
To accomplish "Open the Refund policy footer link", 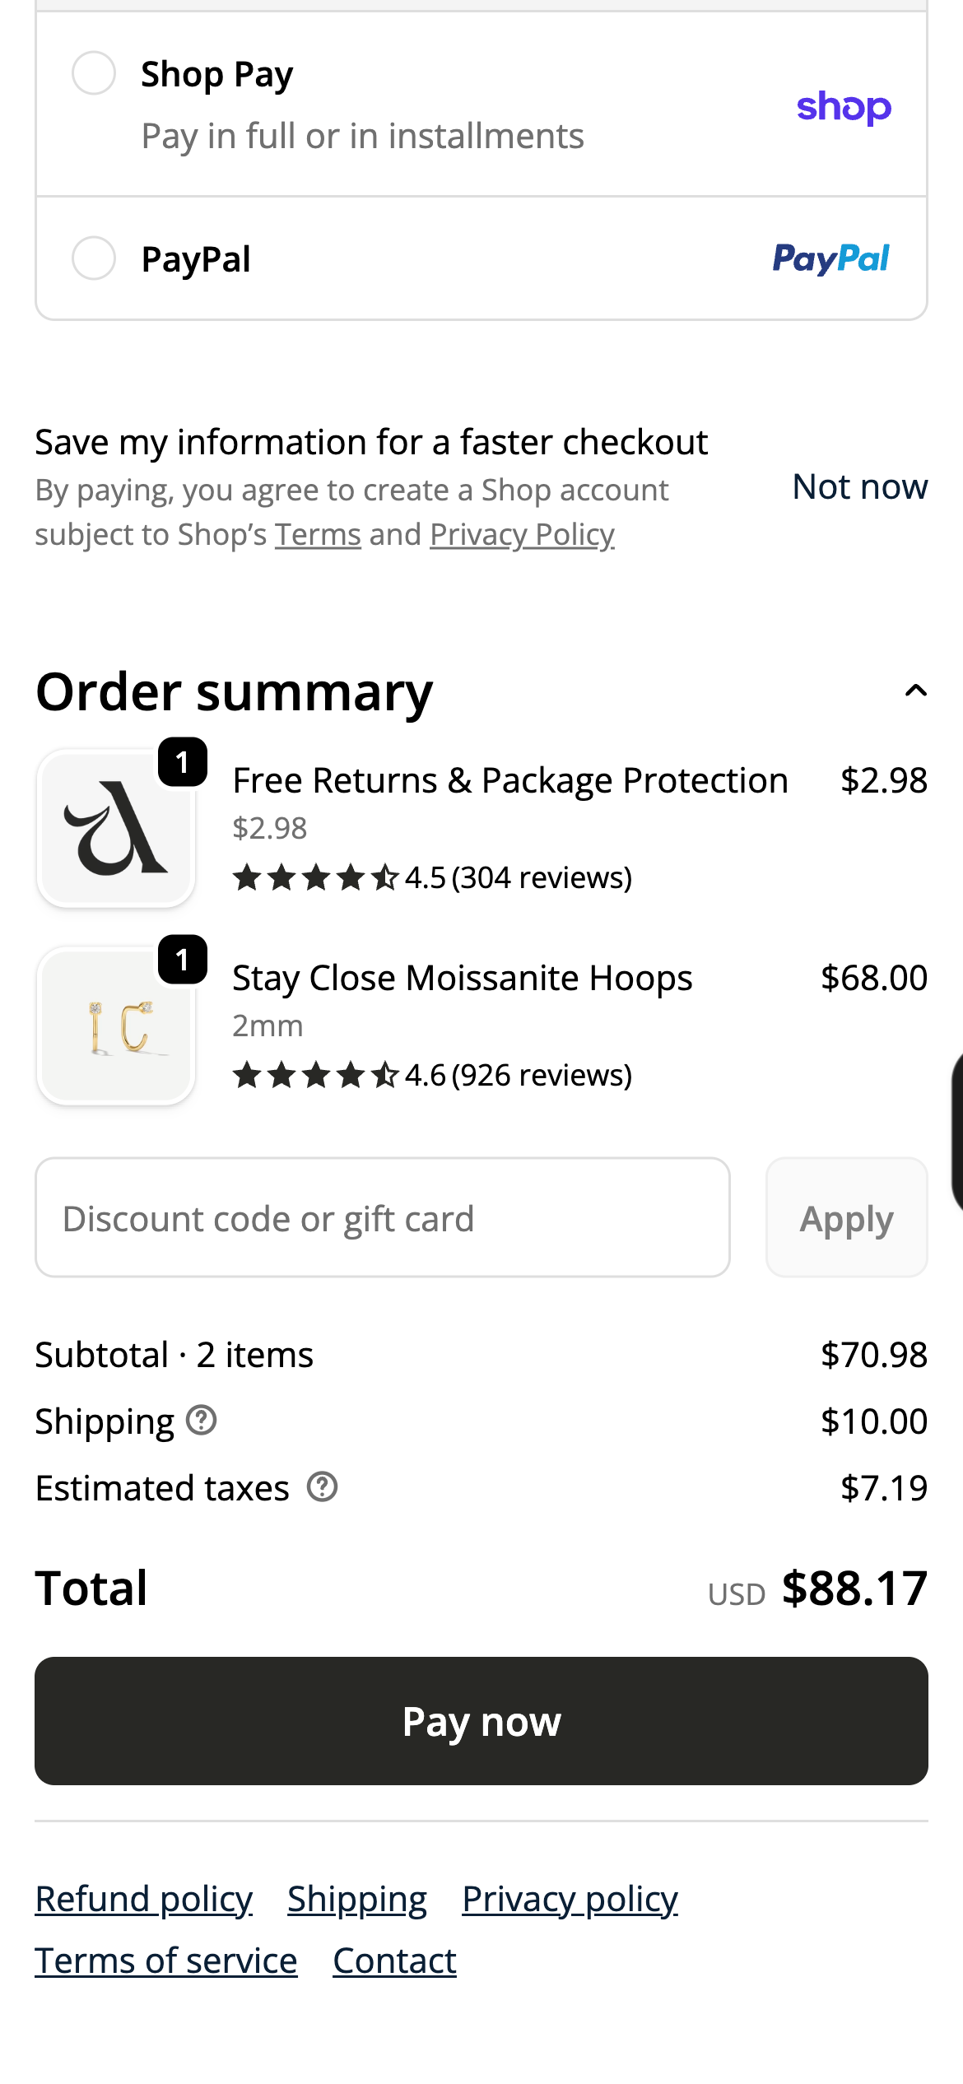I will [144, 1899].
